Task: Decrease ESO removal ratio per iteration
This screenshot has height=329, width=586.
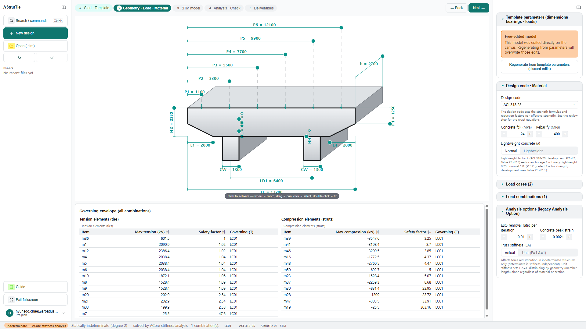Action: 504,237
